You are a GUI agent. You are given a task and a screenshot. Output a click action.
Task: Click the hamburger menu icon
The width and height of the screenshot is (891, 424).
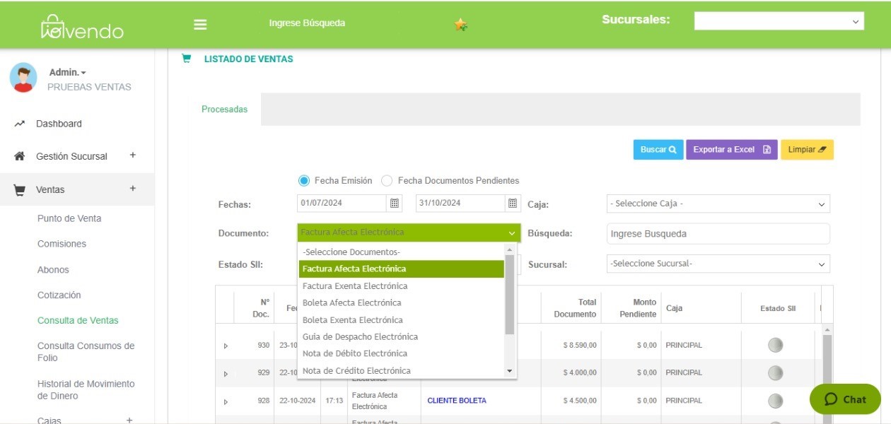[x=200, y=24]
